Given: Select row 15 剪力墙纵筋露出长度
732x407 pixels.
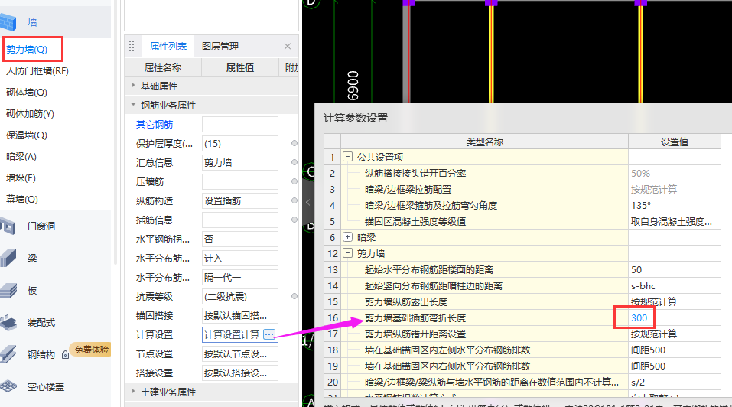Looking at the screenshot, I should coord(484,302).
